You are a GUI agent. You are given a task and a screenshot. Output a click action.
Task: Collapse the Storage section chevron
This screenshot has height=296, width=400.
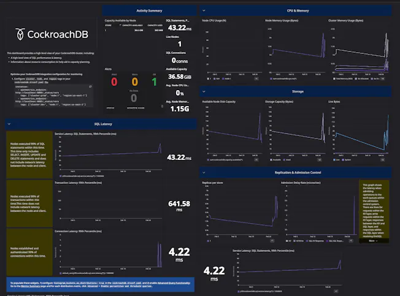tap(204, 91)
